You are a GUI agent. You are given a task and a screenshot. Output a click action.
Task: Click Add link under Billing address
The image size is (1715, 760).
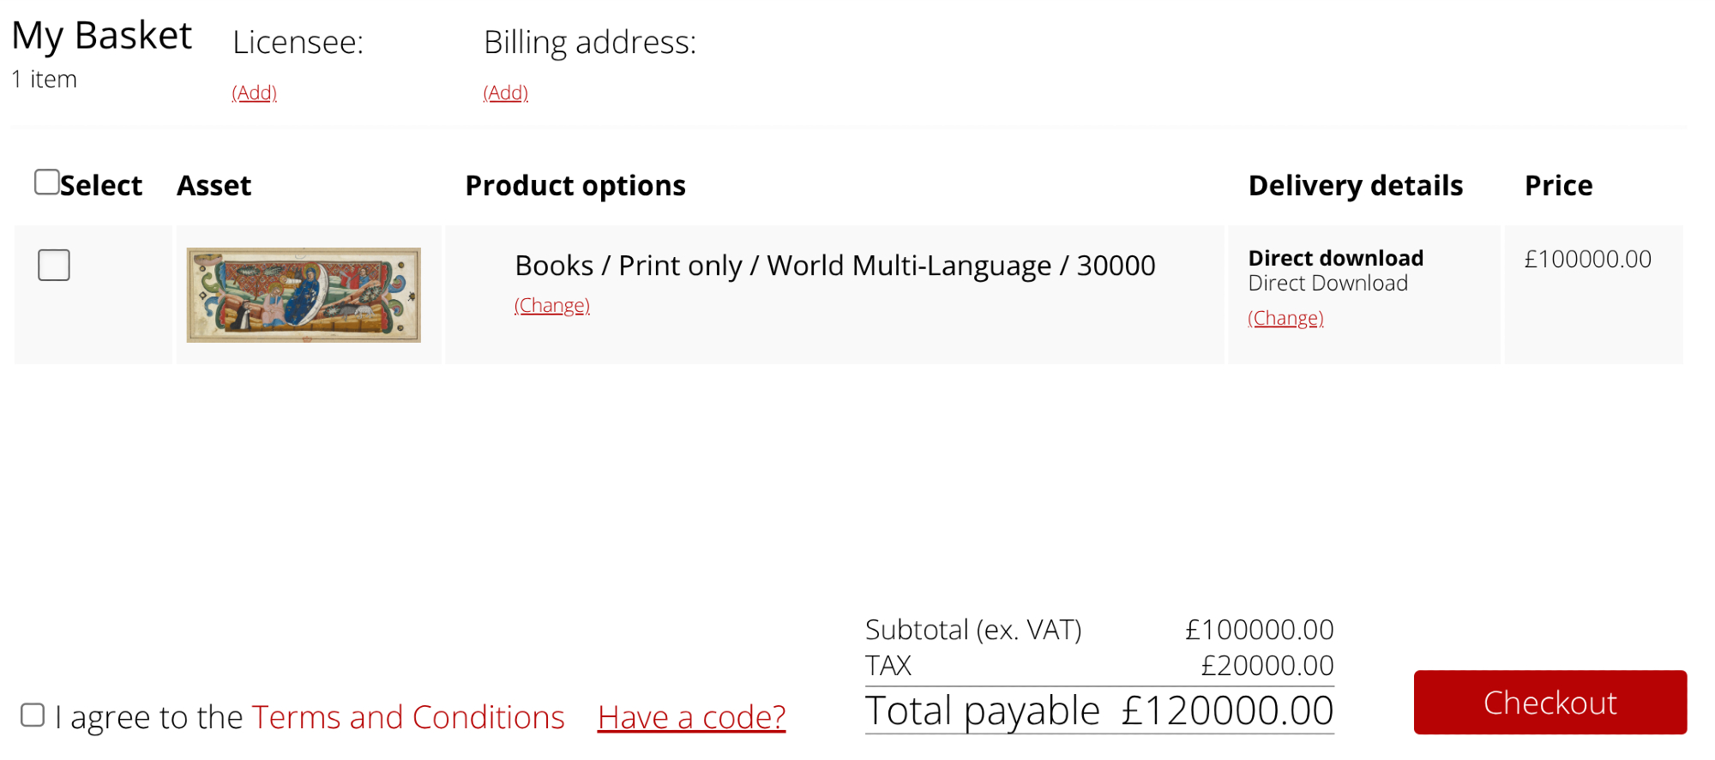pos(506,93)
